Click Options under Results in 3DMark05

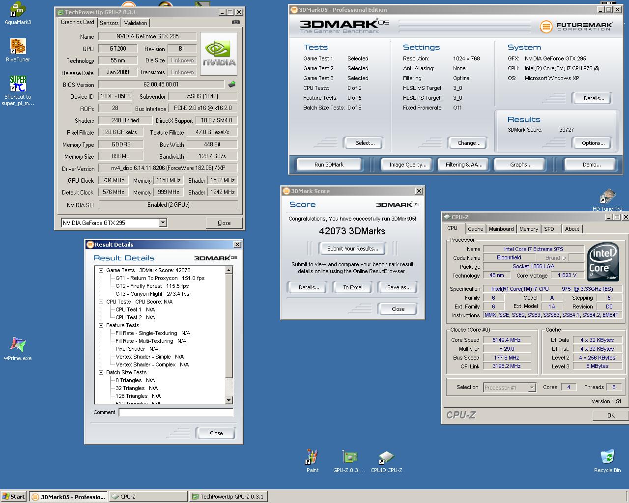click(593, 143)
